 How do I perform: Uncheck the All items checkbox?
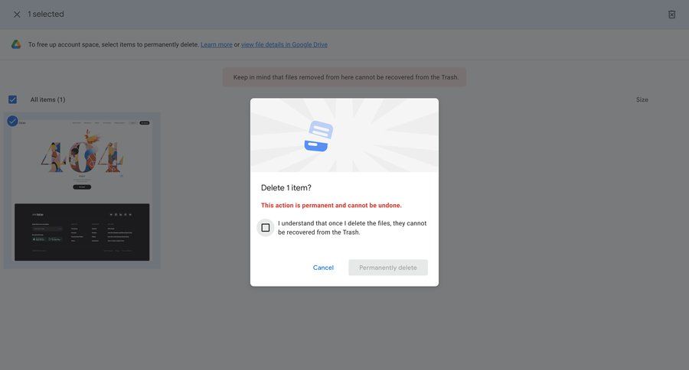click(x=12, y=99)
